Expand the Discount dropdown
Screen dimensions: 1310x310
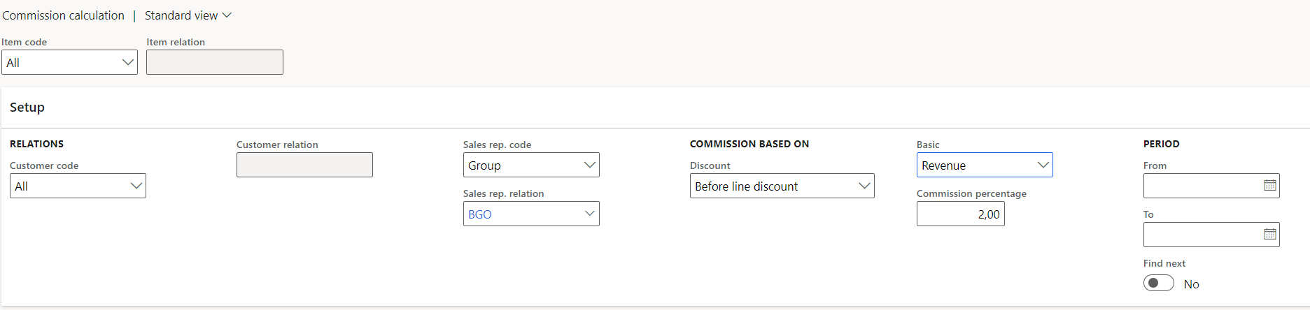864,186
